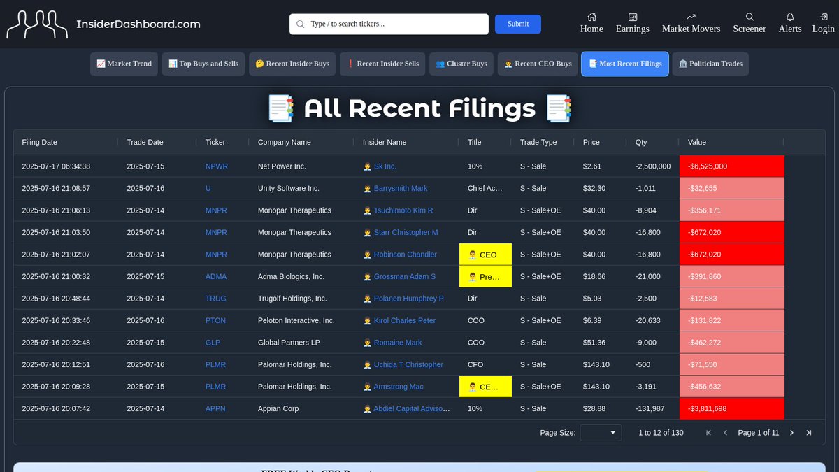Sort by Ticker column header
The height and width of the screenshot is (472, 839).
[215, 142]
